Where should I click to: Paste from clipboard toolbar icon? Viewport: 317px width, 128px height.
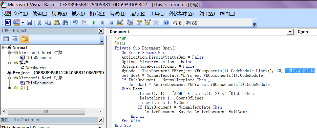(x=57, y=23)
